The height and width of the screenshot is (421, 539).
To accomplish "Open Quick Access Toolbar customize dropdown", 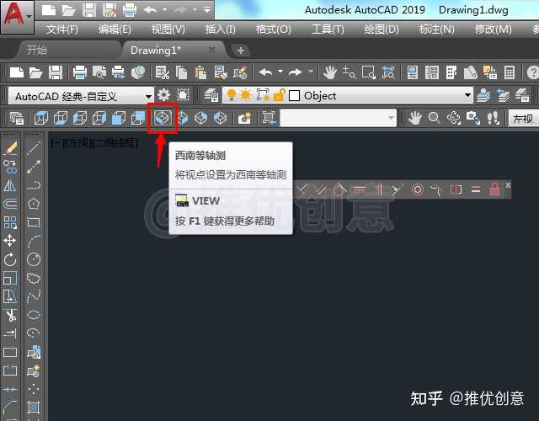I will [x=207, y=10].
